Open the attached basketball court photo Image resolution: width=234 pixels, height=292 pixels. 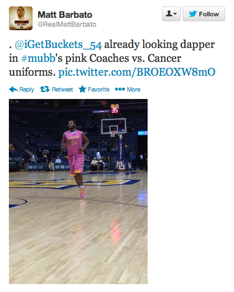78,192
